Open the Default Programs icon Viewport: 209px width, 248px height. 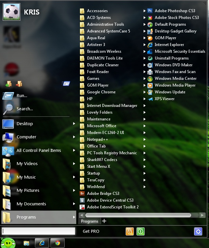pos(150,24)
